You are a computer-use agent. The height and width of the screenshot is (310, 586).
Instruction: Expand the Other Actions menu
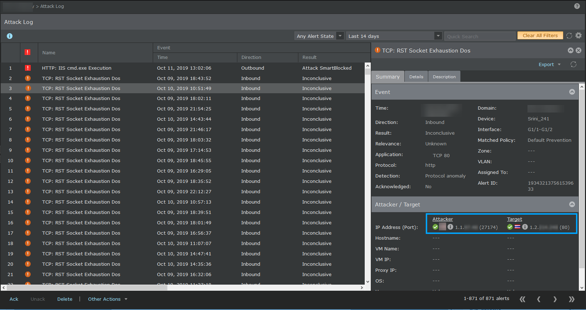[x=108, y=299]
